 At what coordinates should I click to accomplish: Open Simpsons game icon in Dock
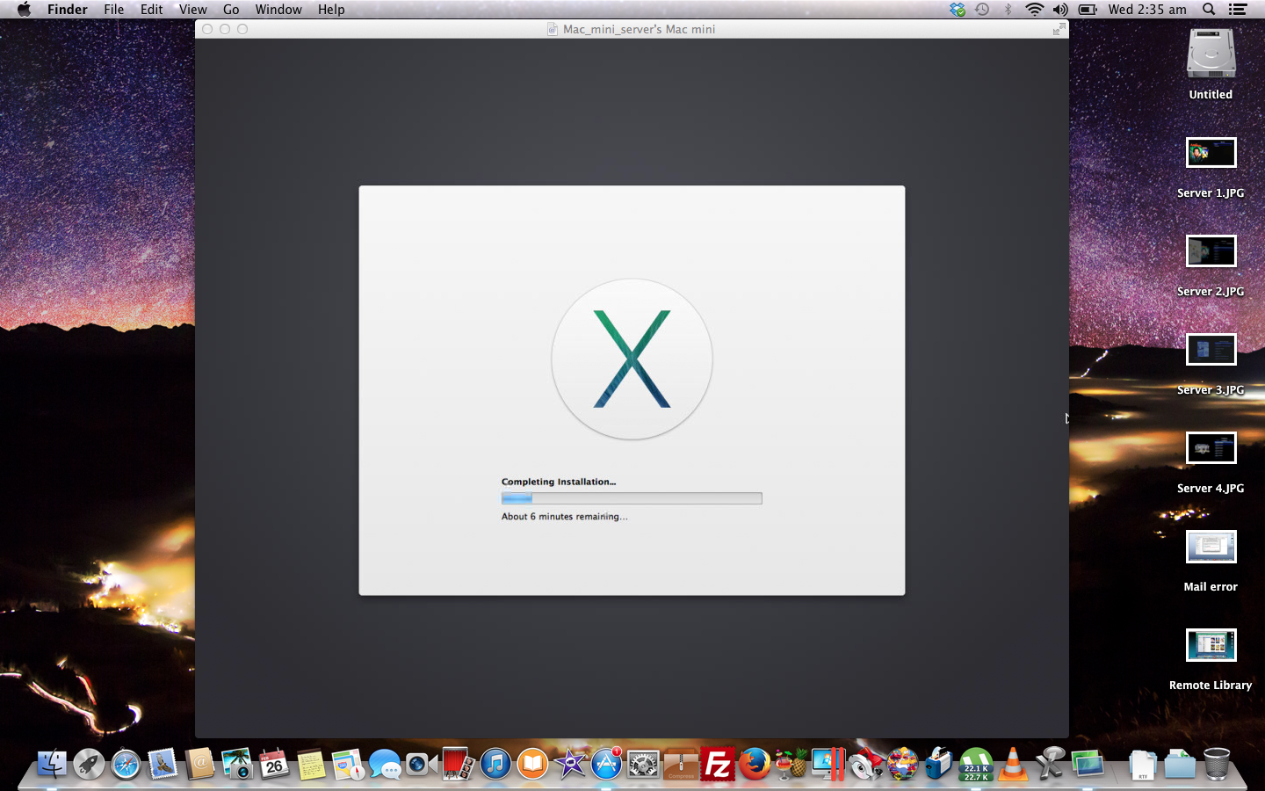pyautogui.click(x=902, y=764)
